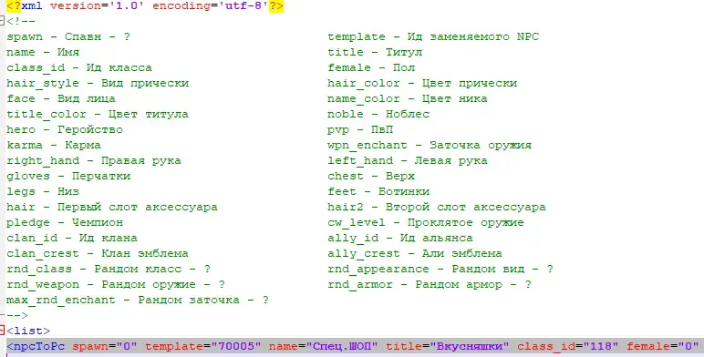Viewport: 704px width, 357px height.
Task: Click template="70005" attribute value
Action: [x=203, y=347]
